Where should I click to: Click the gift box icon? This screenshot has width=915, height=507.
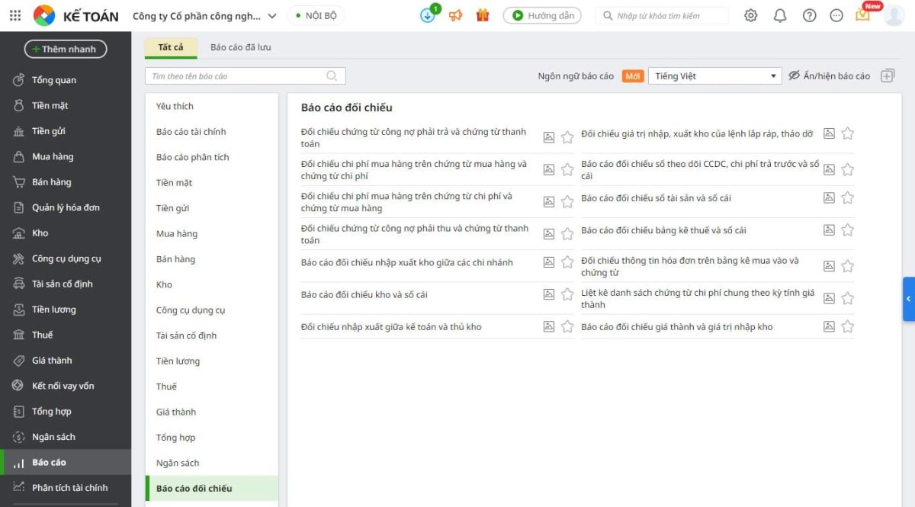pos(482,15)
